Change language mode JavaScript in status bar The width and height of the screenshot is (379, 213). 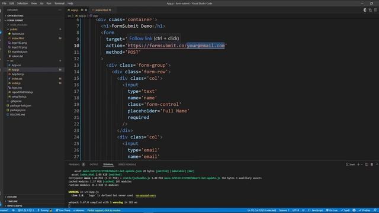click(316, 211)
